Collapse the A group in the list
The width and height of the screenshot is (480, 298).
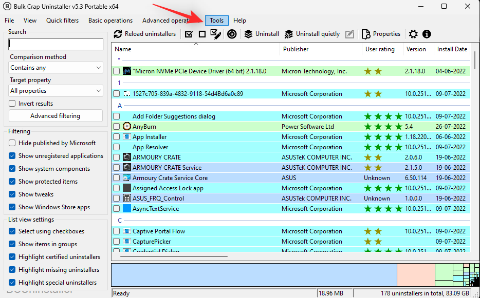tap(119, 106)
